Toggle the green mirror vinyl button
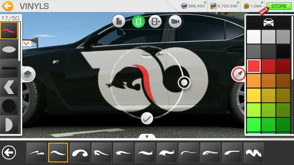The image size is (294, 165). [x=138, y=21]
